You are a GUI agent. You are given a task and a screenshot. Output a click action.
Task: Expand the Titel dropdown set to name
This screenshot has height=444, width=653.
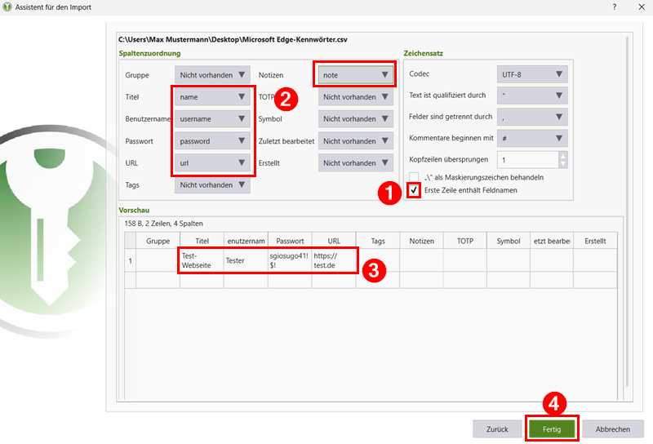tap(212, 97)
